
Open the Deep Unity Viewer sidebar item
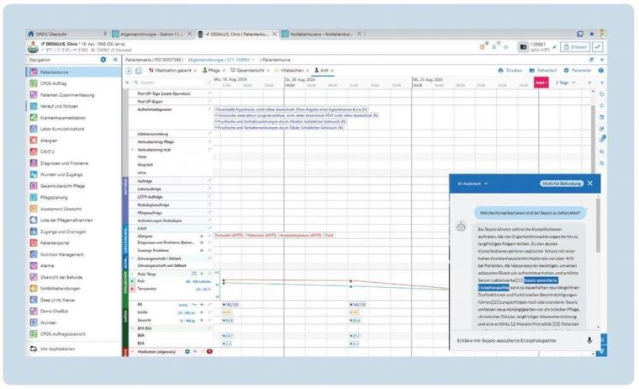[57, 300]
